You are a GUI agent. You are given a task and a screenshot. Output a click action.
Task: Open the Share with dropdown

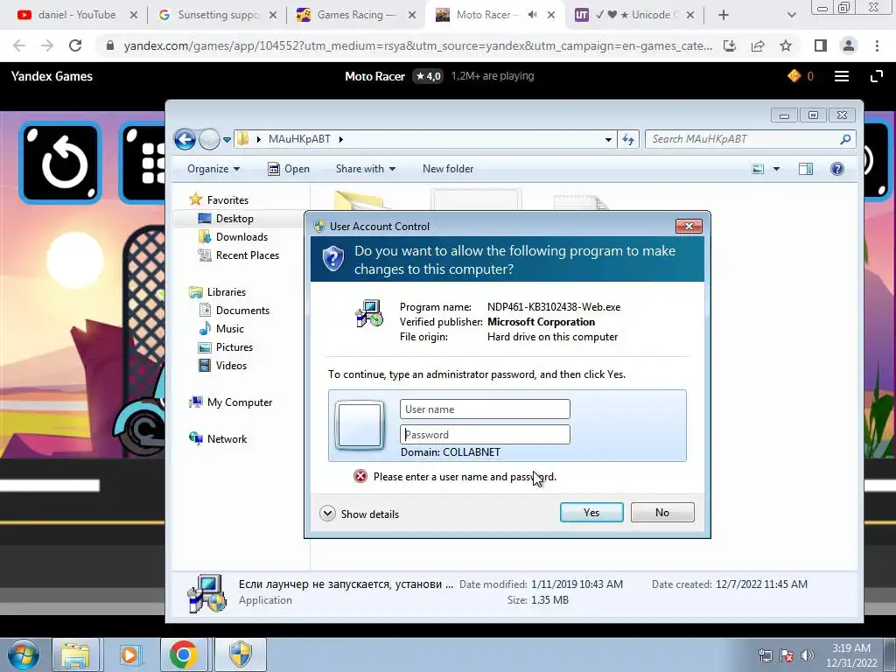click(x=366, y=169)
